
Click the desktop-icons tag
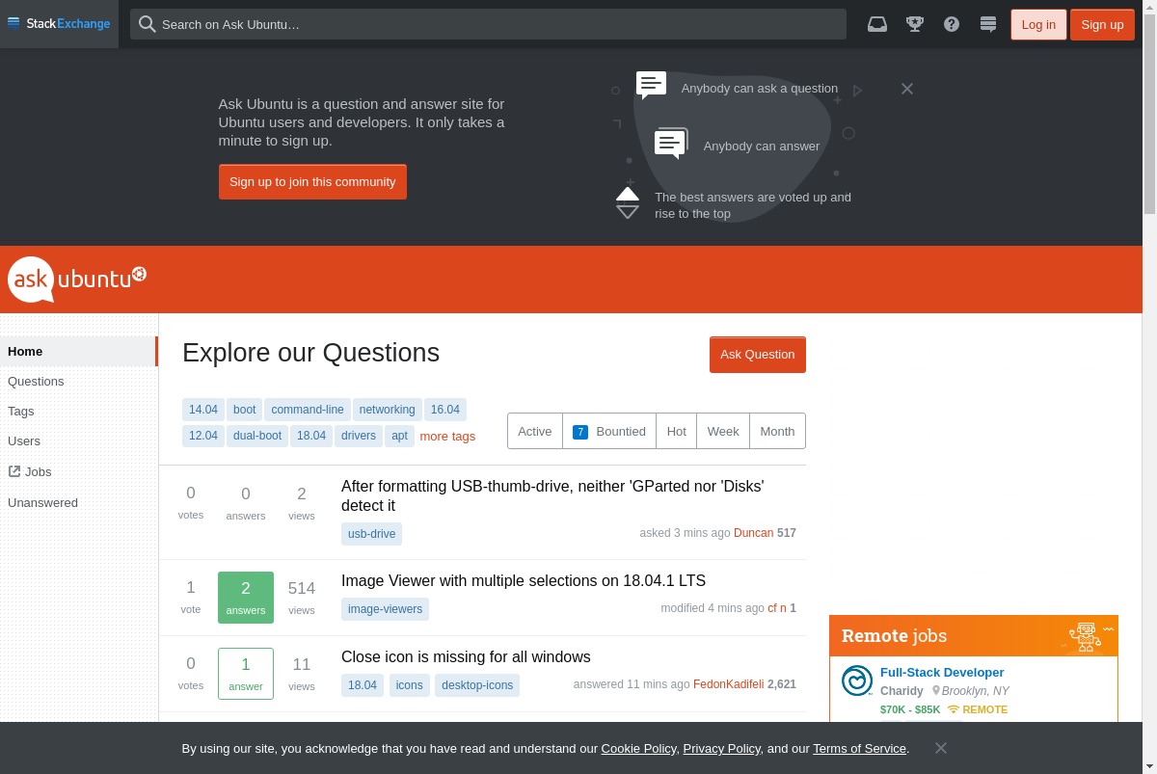coord(477,685)
